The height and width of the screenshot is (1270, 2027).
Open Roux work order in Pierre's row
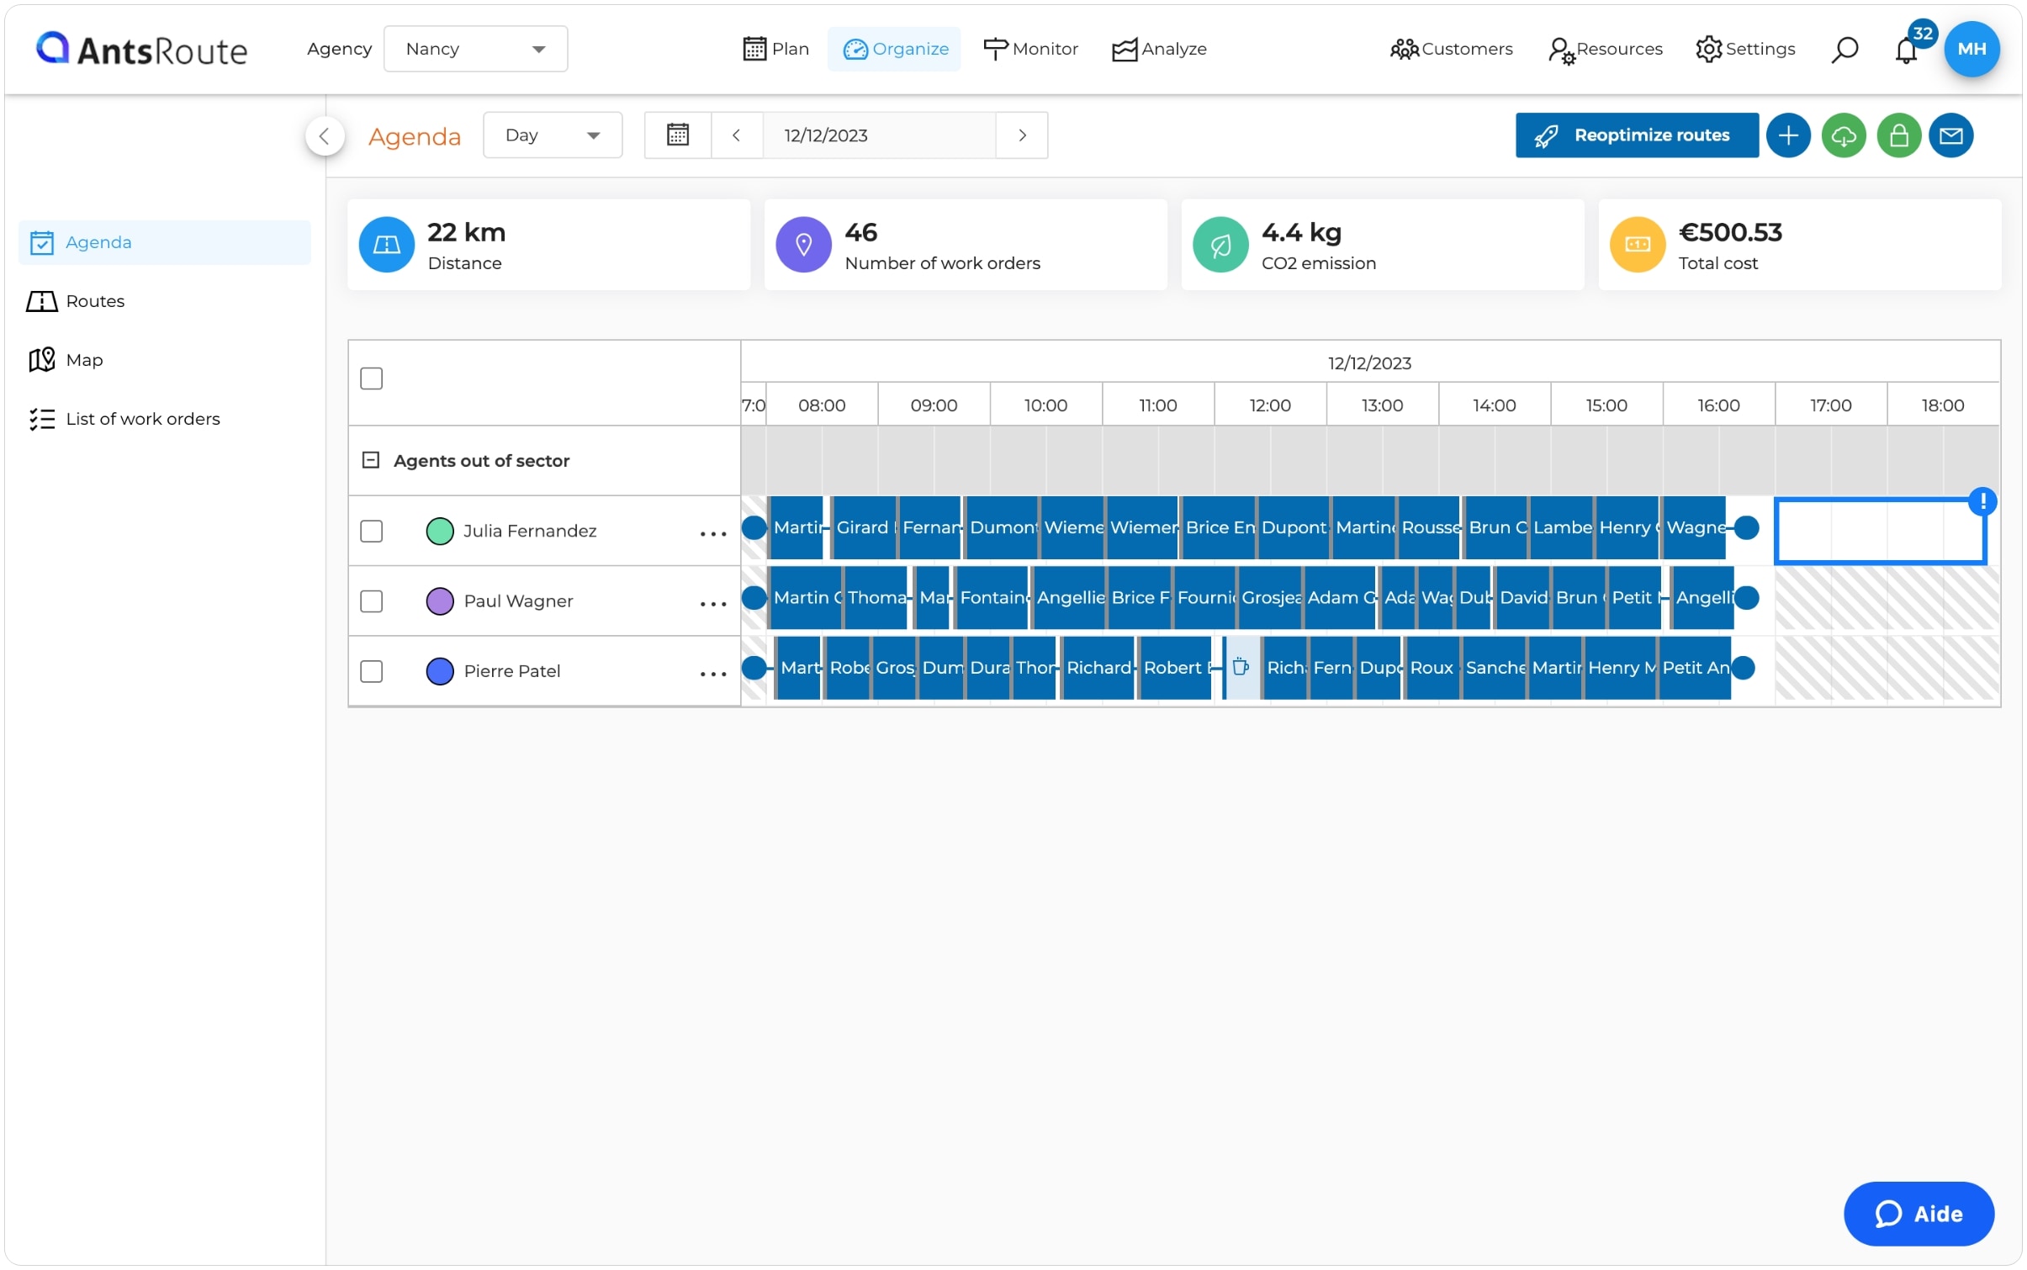(1432, 667)
